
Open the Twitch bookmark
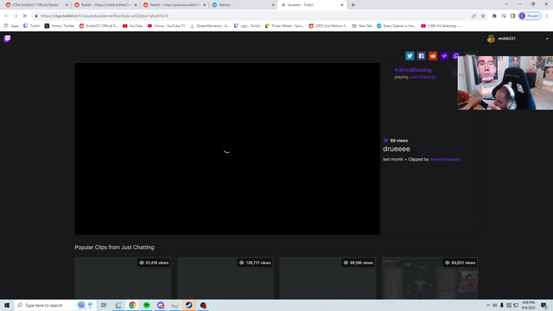coord(31,26)
